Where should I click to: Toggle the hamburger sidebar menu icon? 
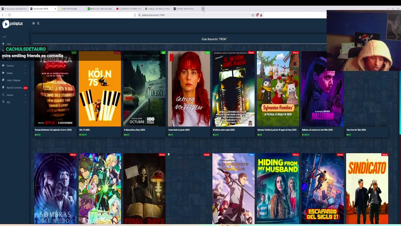pos(34,23)
